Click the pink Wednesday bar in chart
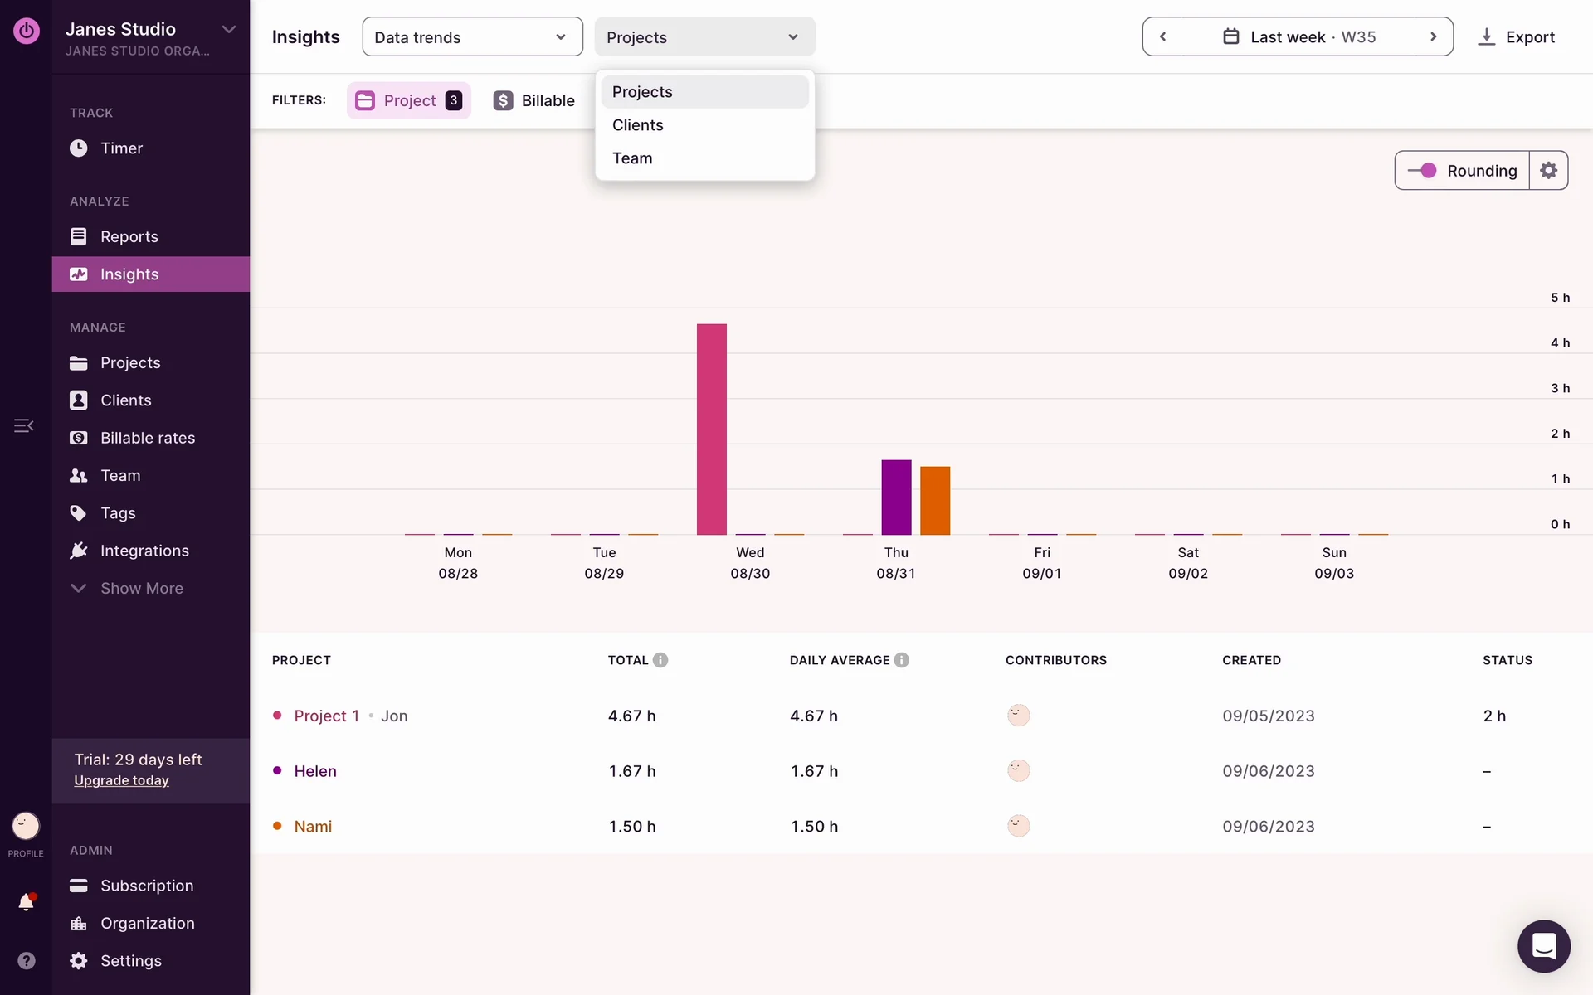This screenshot has height=995, width=1593. click(x=711, y=429)
